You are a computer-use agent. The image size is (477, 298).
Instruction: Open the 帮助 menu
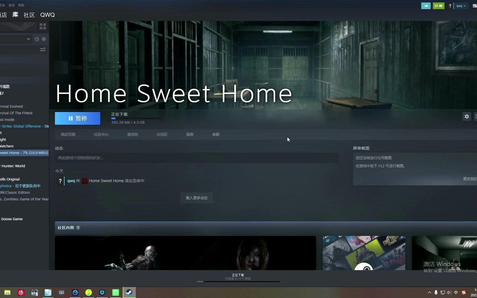tap(21, 5)
